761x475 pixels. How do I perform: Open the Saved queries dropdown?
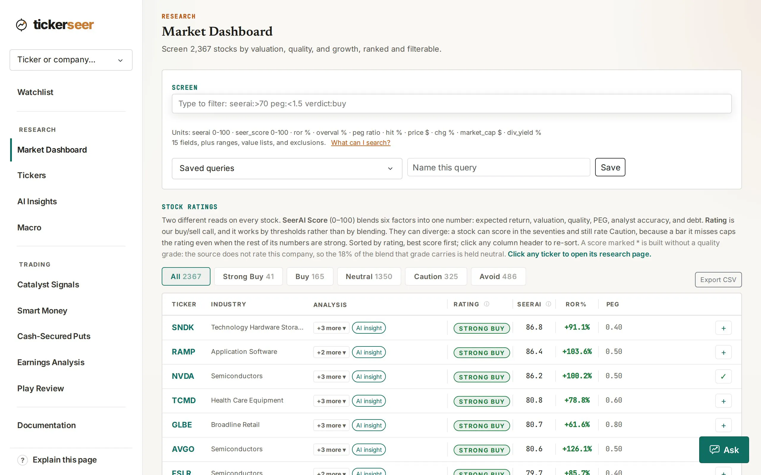pos(287,168)
